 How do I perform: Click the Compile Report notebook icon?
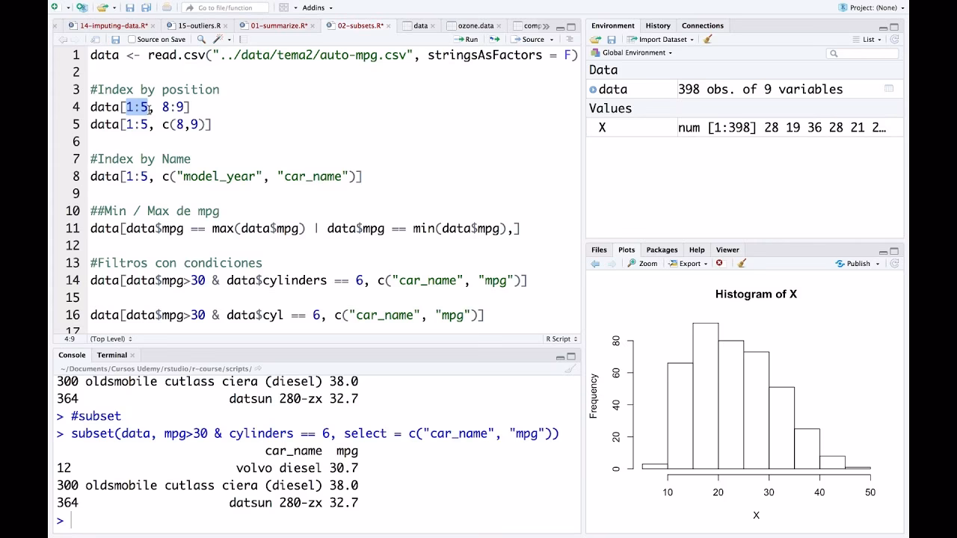(242, 40)
